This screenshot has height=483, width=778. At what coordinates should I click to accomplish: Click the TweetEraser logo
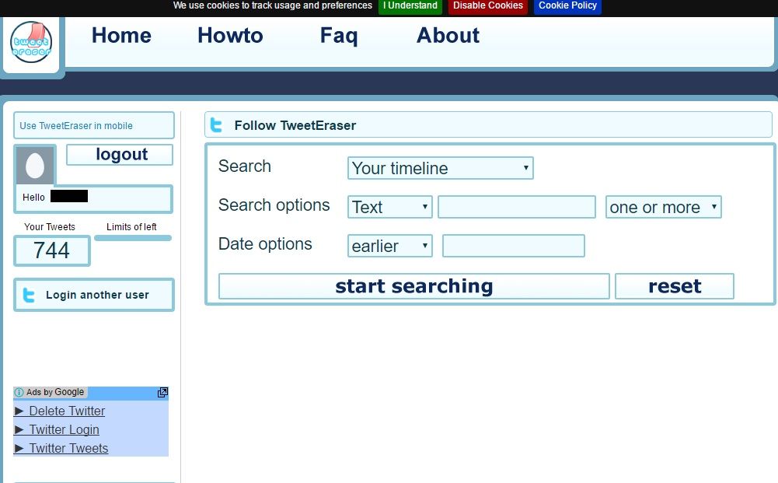pos(31,42)
